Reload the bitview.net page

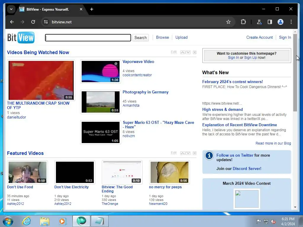[33, 22]
